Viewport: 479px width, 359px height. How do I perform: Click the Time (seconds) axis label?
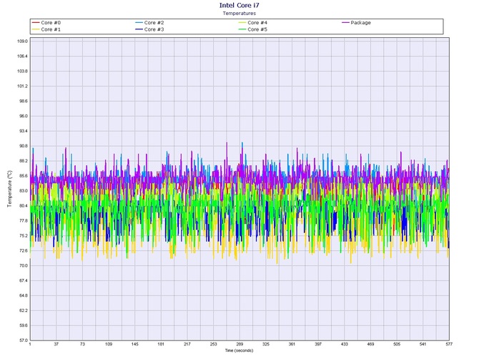tap(239, 350)
